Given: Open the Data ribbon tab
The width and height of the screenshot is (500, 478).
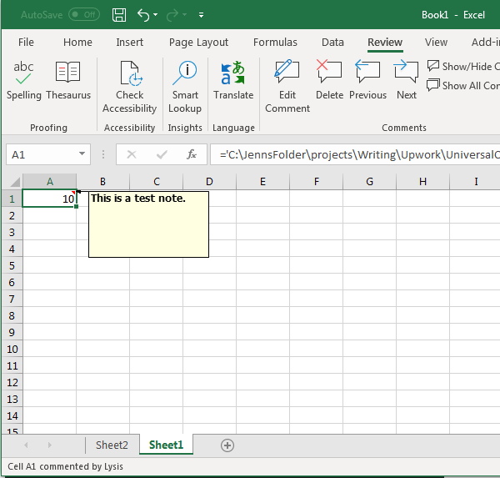Looking at the screenshot, I should coord(332,43).
